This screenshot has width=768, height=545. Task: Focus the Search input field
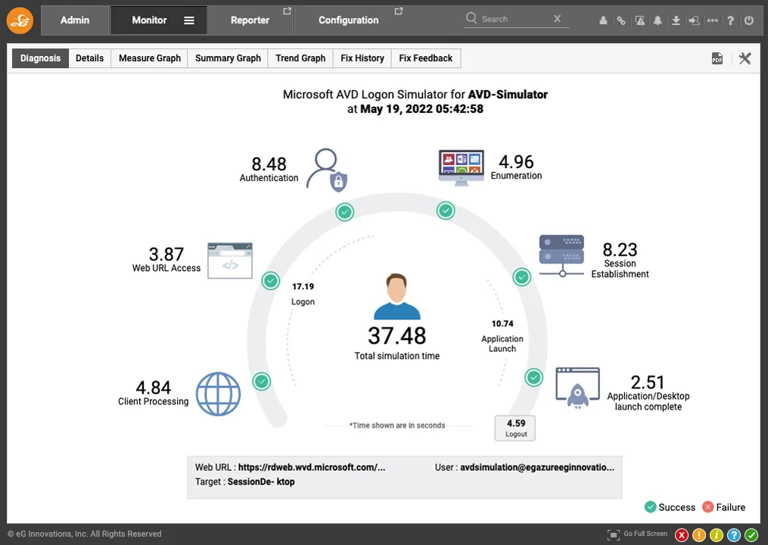(x=515, y=19)
